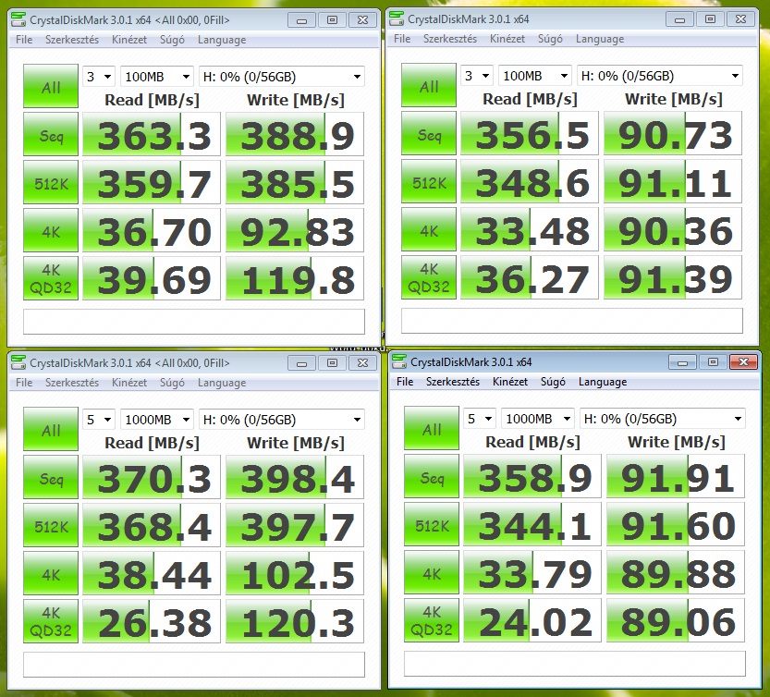
Task: Open the Language menu in the window with Seq read 358.9
Action: [602, 382]
